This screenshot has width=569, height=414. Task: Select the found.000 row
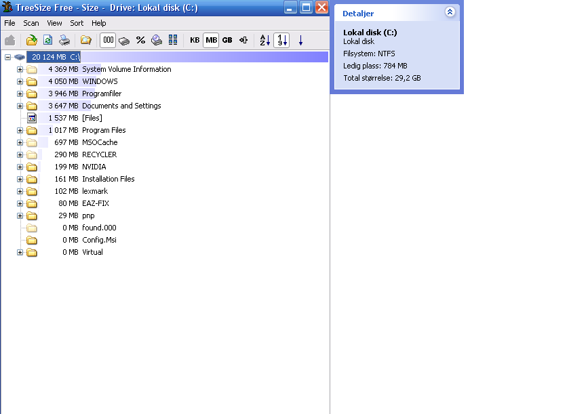click(90, 228)
